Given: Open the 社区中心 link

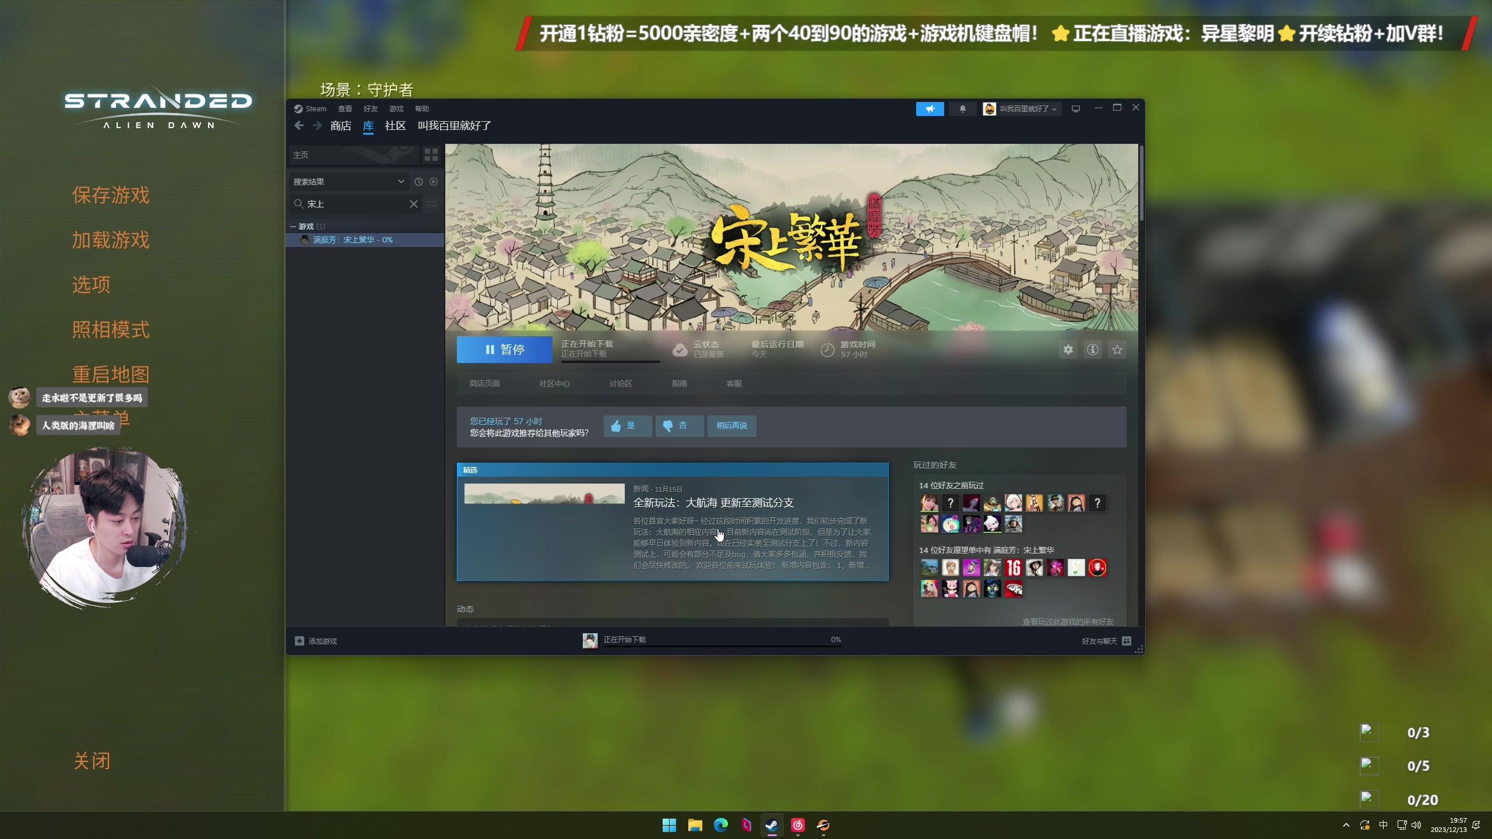Looking at the screenshot, I should point(555,383).
